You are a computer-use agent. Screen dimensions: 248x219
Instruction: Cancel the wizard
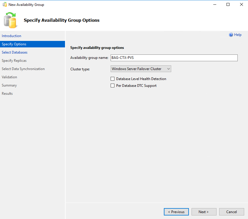[x=232, y=212]
